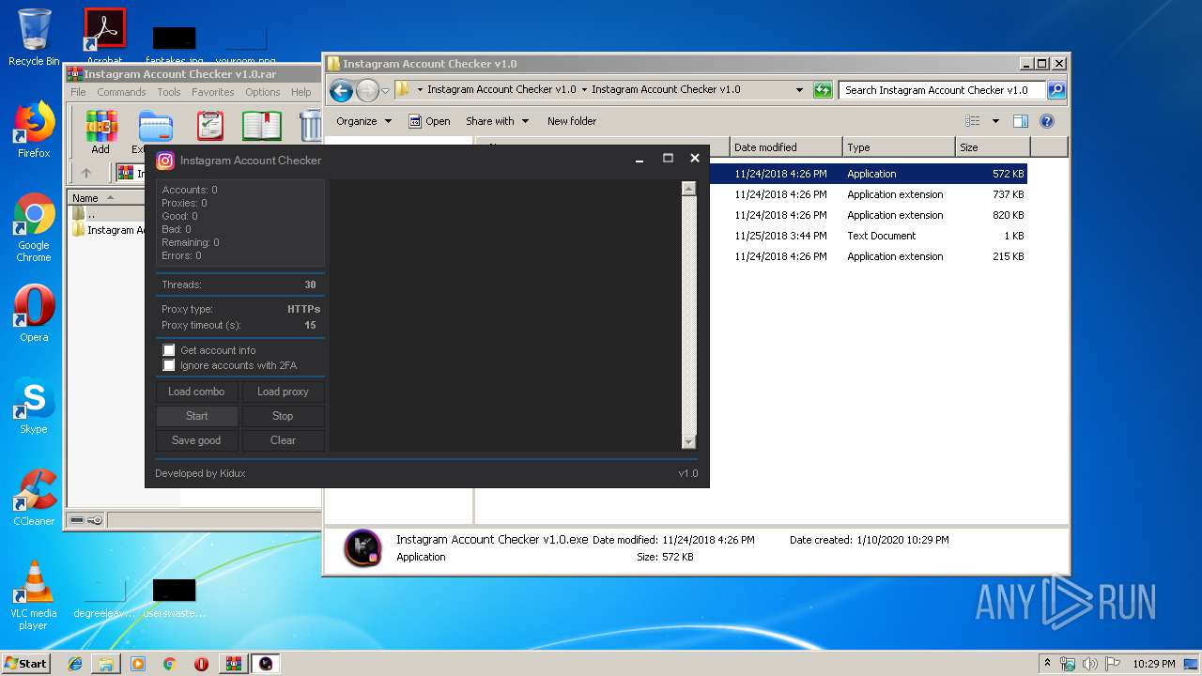Open the Google Chrome desktop shortcut
Screen dimensions: 1202x676
click(34, 227)
